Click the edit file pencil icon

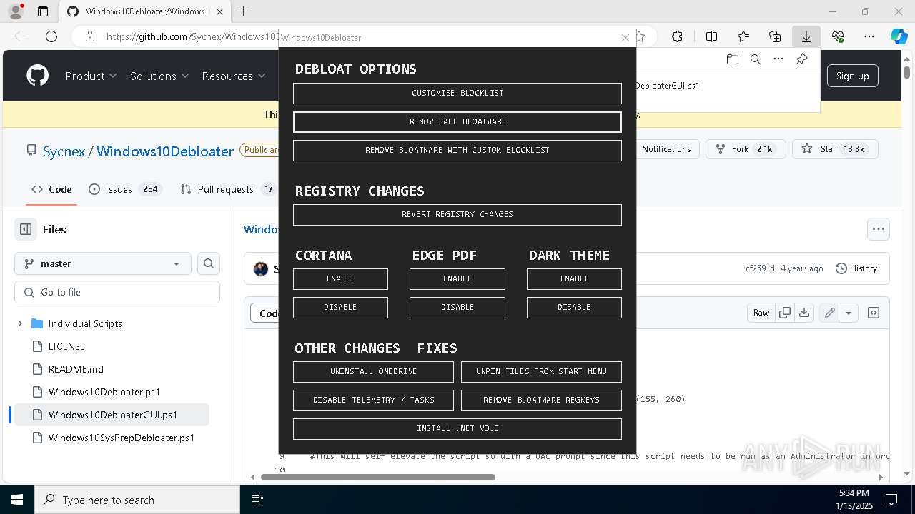[829, 313]
